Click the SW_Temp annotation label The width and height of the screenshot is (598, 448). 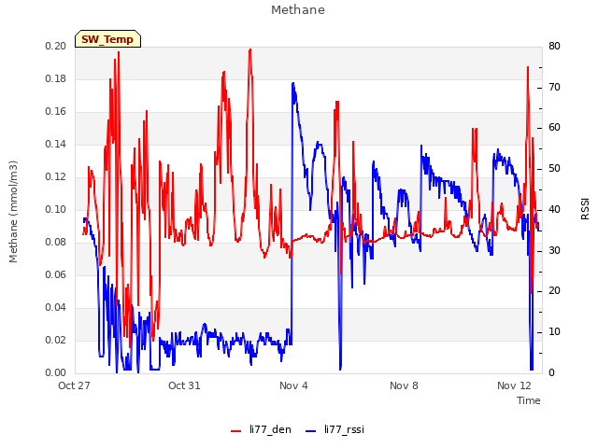107,39
